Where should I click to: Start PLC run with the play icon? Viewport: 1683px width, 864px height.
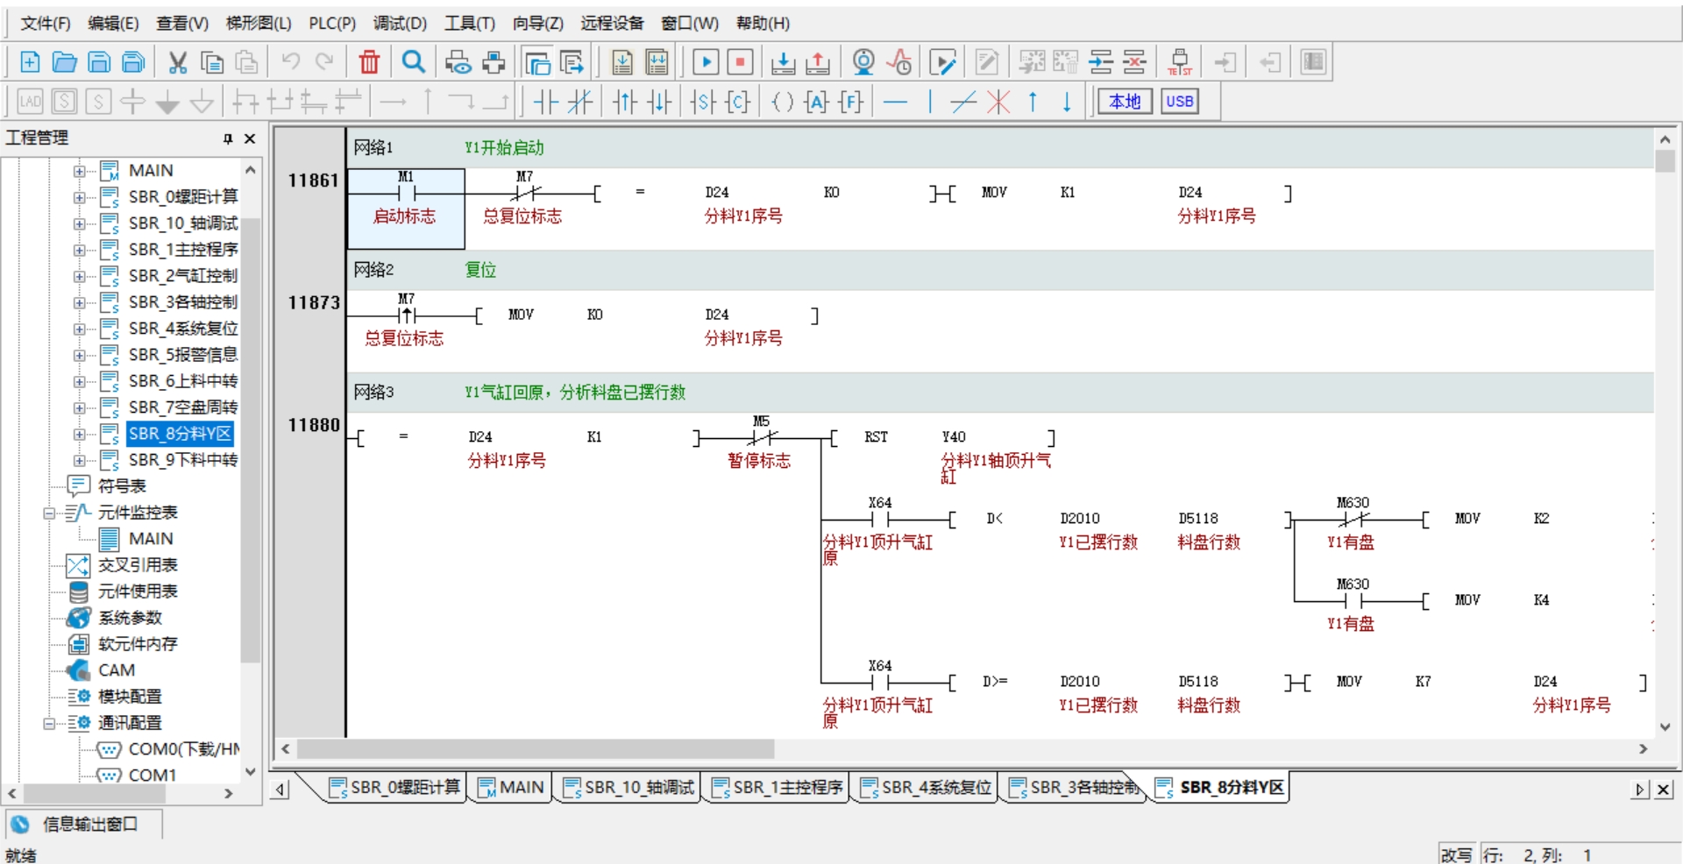tap(706, 62)
